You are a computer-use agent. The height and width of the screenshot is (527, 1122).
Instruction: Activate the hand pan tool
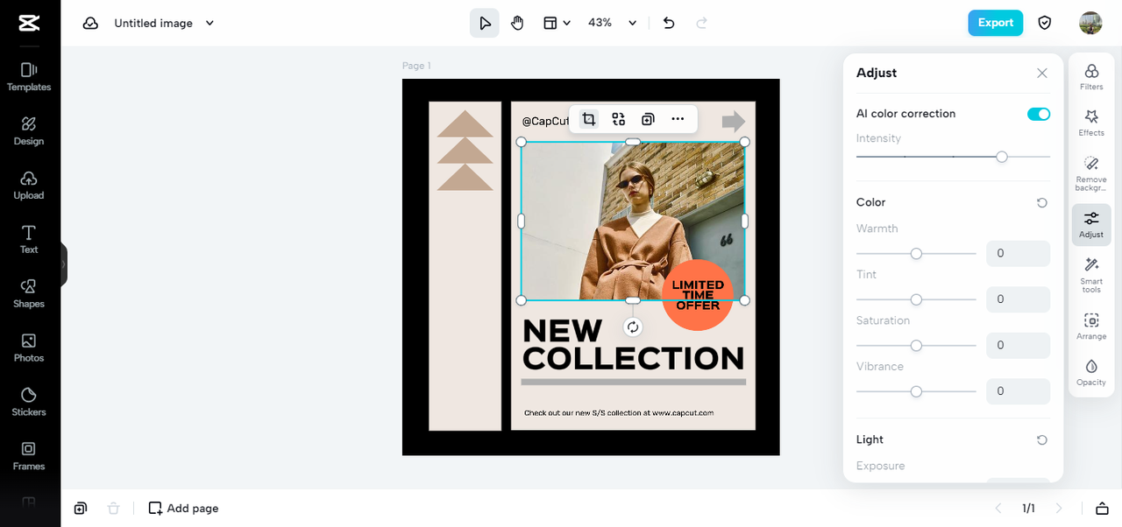tap(517, 23)
